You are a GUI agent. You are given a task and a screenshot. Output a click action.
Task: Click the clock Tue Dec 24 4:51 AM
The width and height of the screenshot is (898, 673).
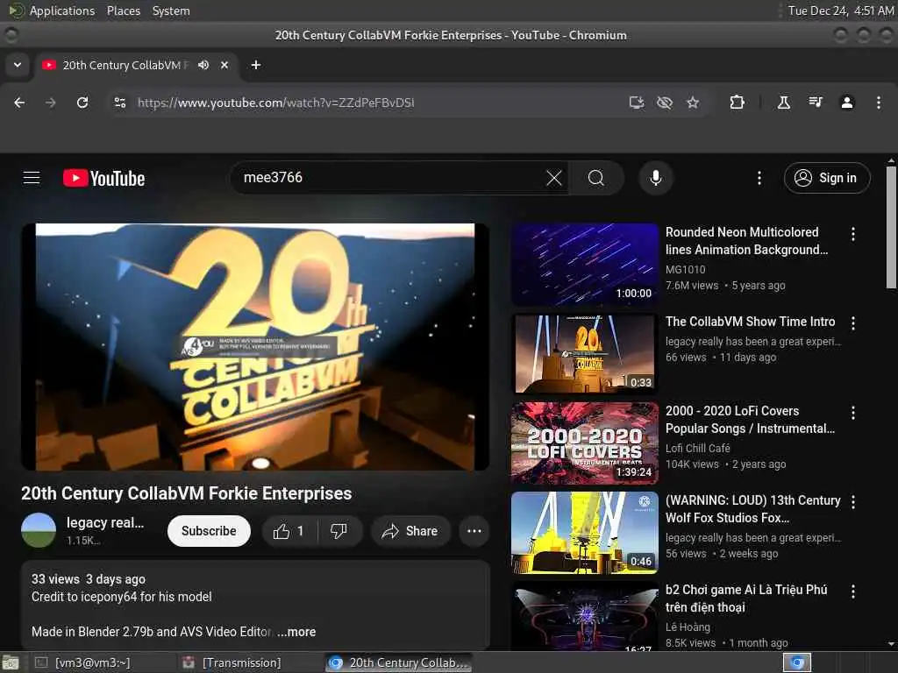coord(841,11)
